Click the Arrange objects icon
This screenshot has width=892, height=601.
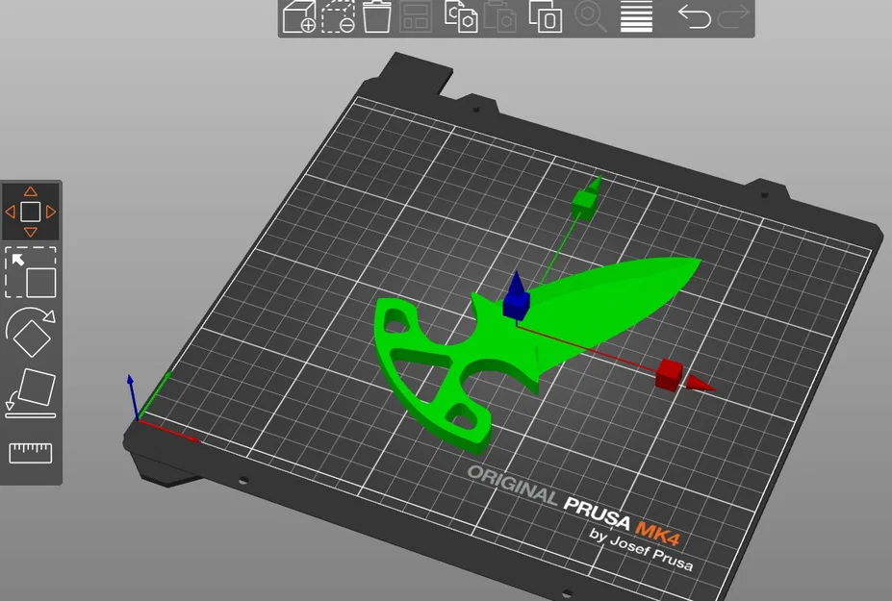coord(416,16)
